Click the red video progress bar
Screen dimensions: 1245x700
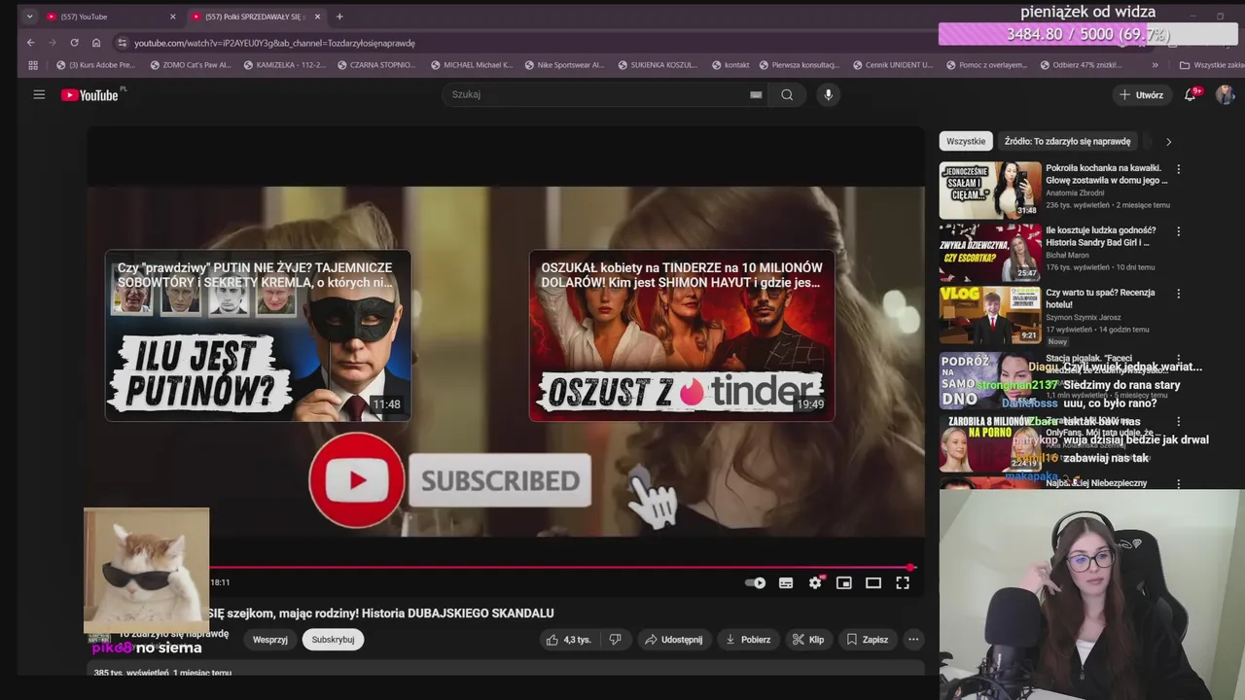click(561, 567)
